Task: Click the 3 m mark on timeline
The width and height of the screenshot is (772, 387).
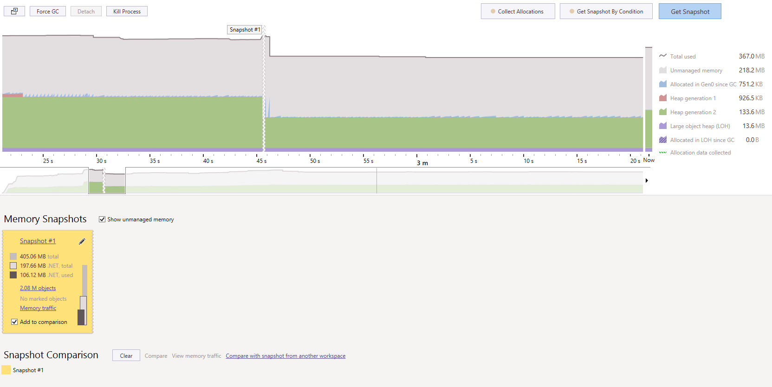Action: pos(422,163)
